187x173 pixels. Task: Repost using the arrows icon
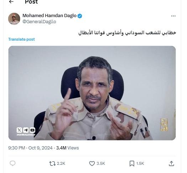pyautogui.click(x=52, y=163)
